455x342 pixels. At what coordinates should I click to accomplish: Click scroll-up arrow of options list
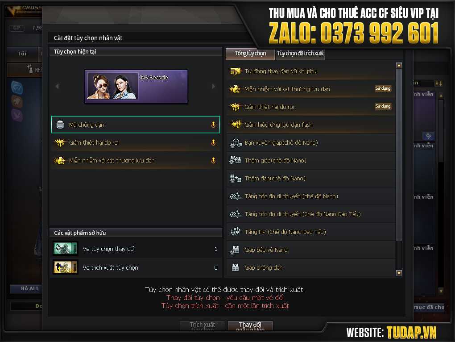click(399, 65)
